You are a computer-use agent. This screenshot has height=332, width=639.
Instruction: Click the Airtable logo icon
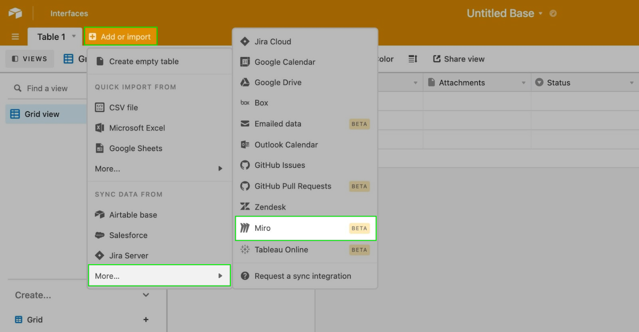coord(15,13)
